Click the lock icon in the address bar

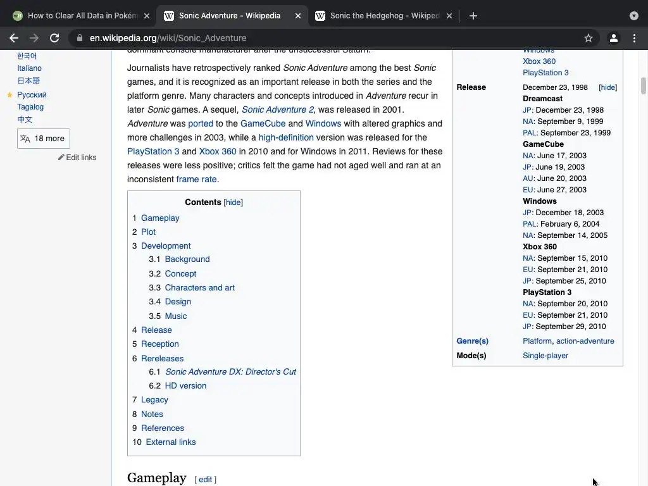pos(80,38)
